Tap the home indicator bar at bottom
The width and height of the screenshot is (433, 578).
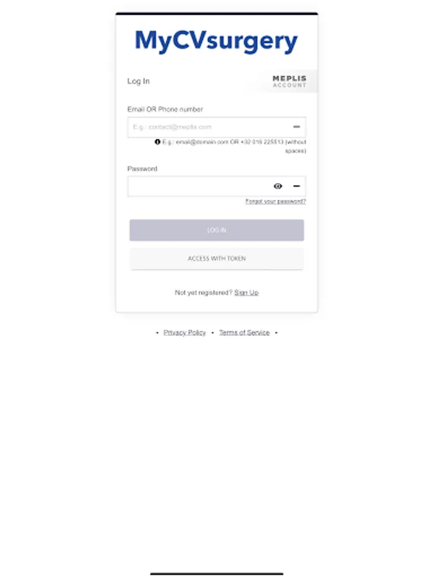216,574
